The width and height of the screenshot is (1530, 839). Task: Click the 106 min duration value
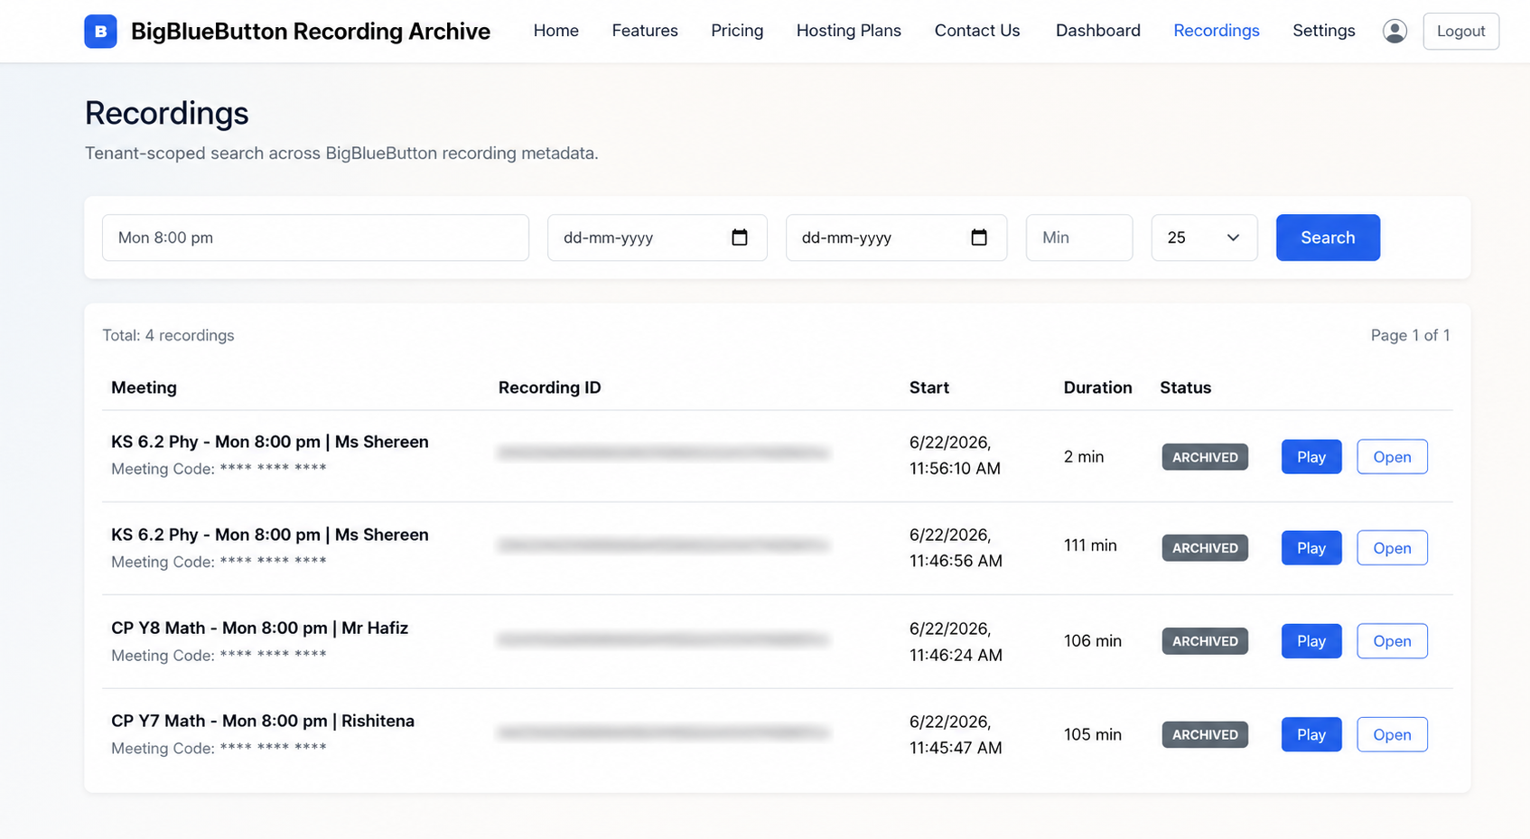tap(1093, 641)
